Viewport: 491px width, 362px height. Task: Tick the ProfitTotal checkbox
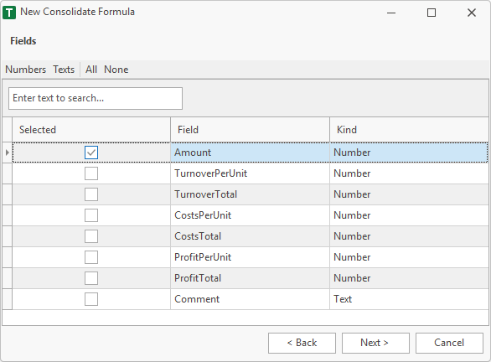coord(91,278)
